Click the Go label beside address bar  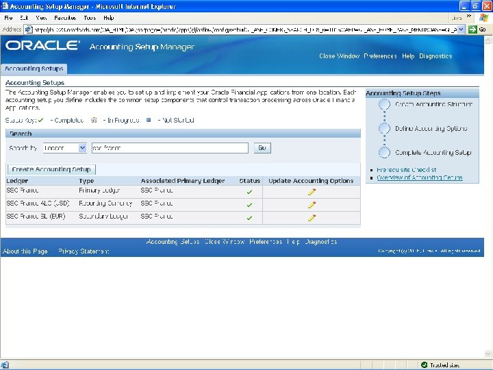482,29
